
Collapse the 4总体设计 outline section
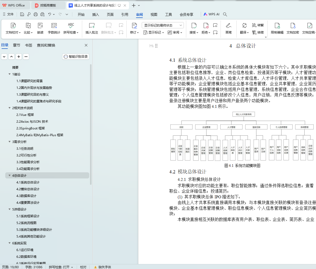[x=10, y=176]
